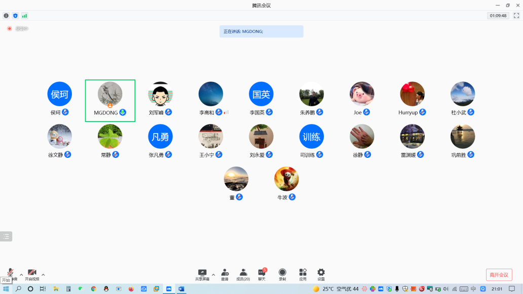Enter full screen mode at top right
523x294 pixels.
tap(516, 16)
